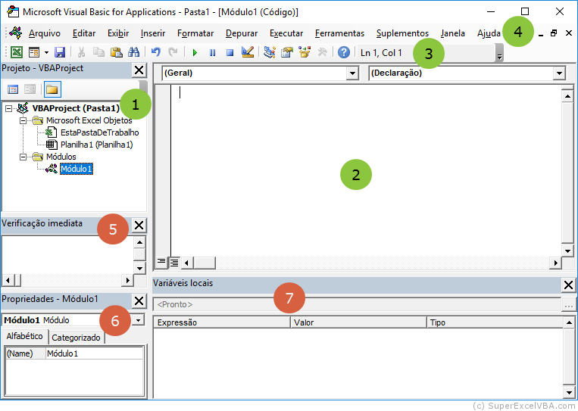Screen dimensions: 578x411
Task: Click the Redo arrow icon
Action: click(173, 52)
